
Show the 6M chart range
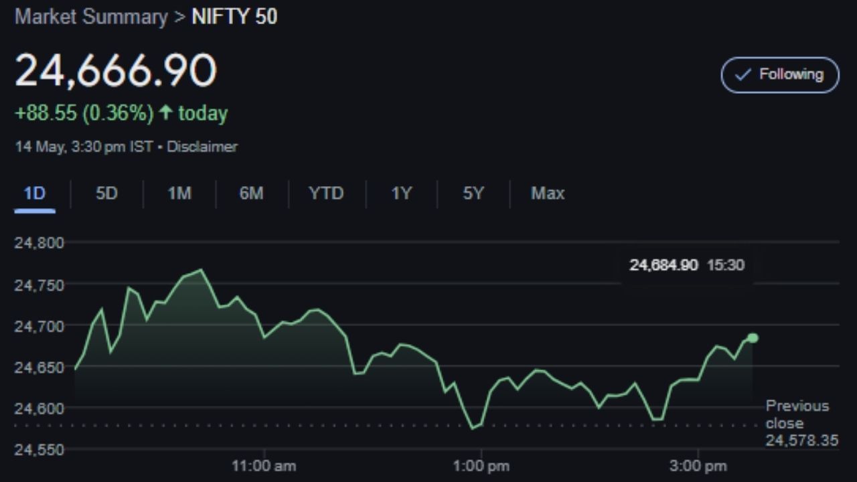pyautogui.click(x=251, y=193)
